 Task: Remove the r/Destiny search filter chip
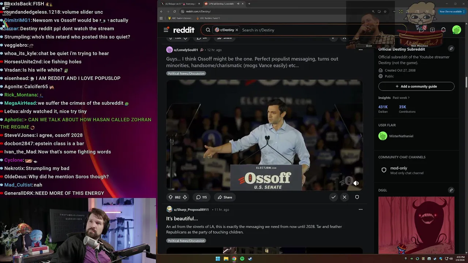[x=237, y=30]
